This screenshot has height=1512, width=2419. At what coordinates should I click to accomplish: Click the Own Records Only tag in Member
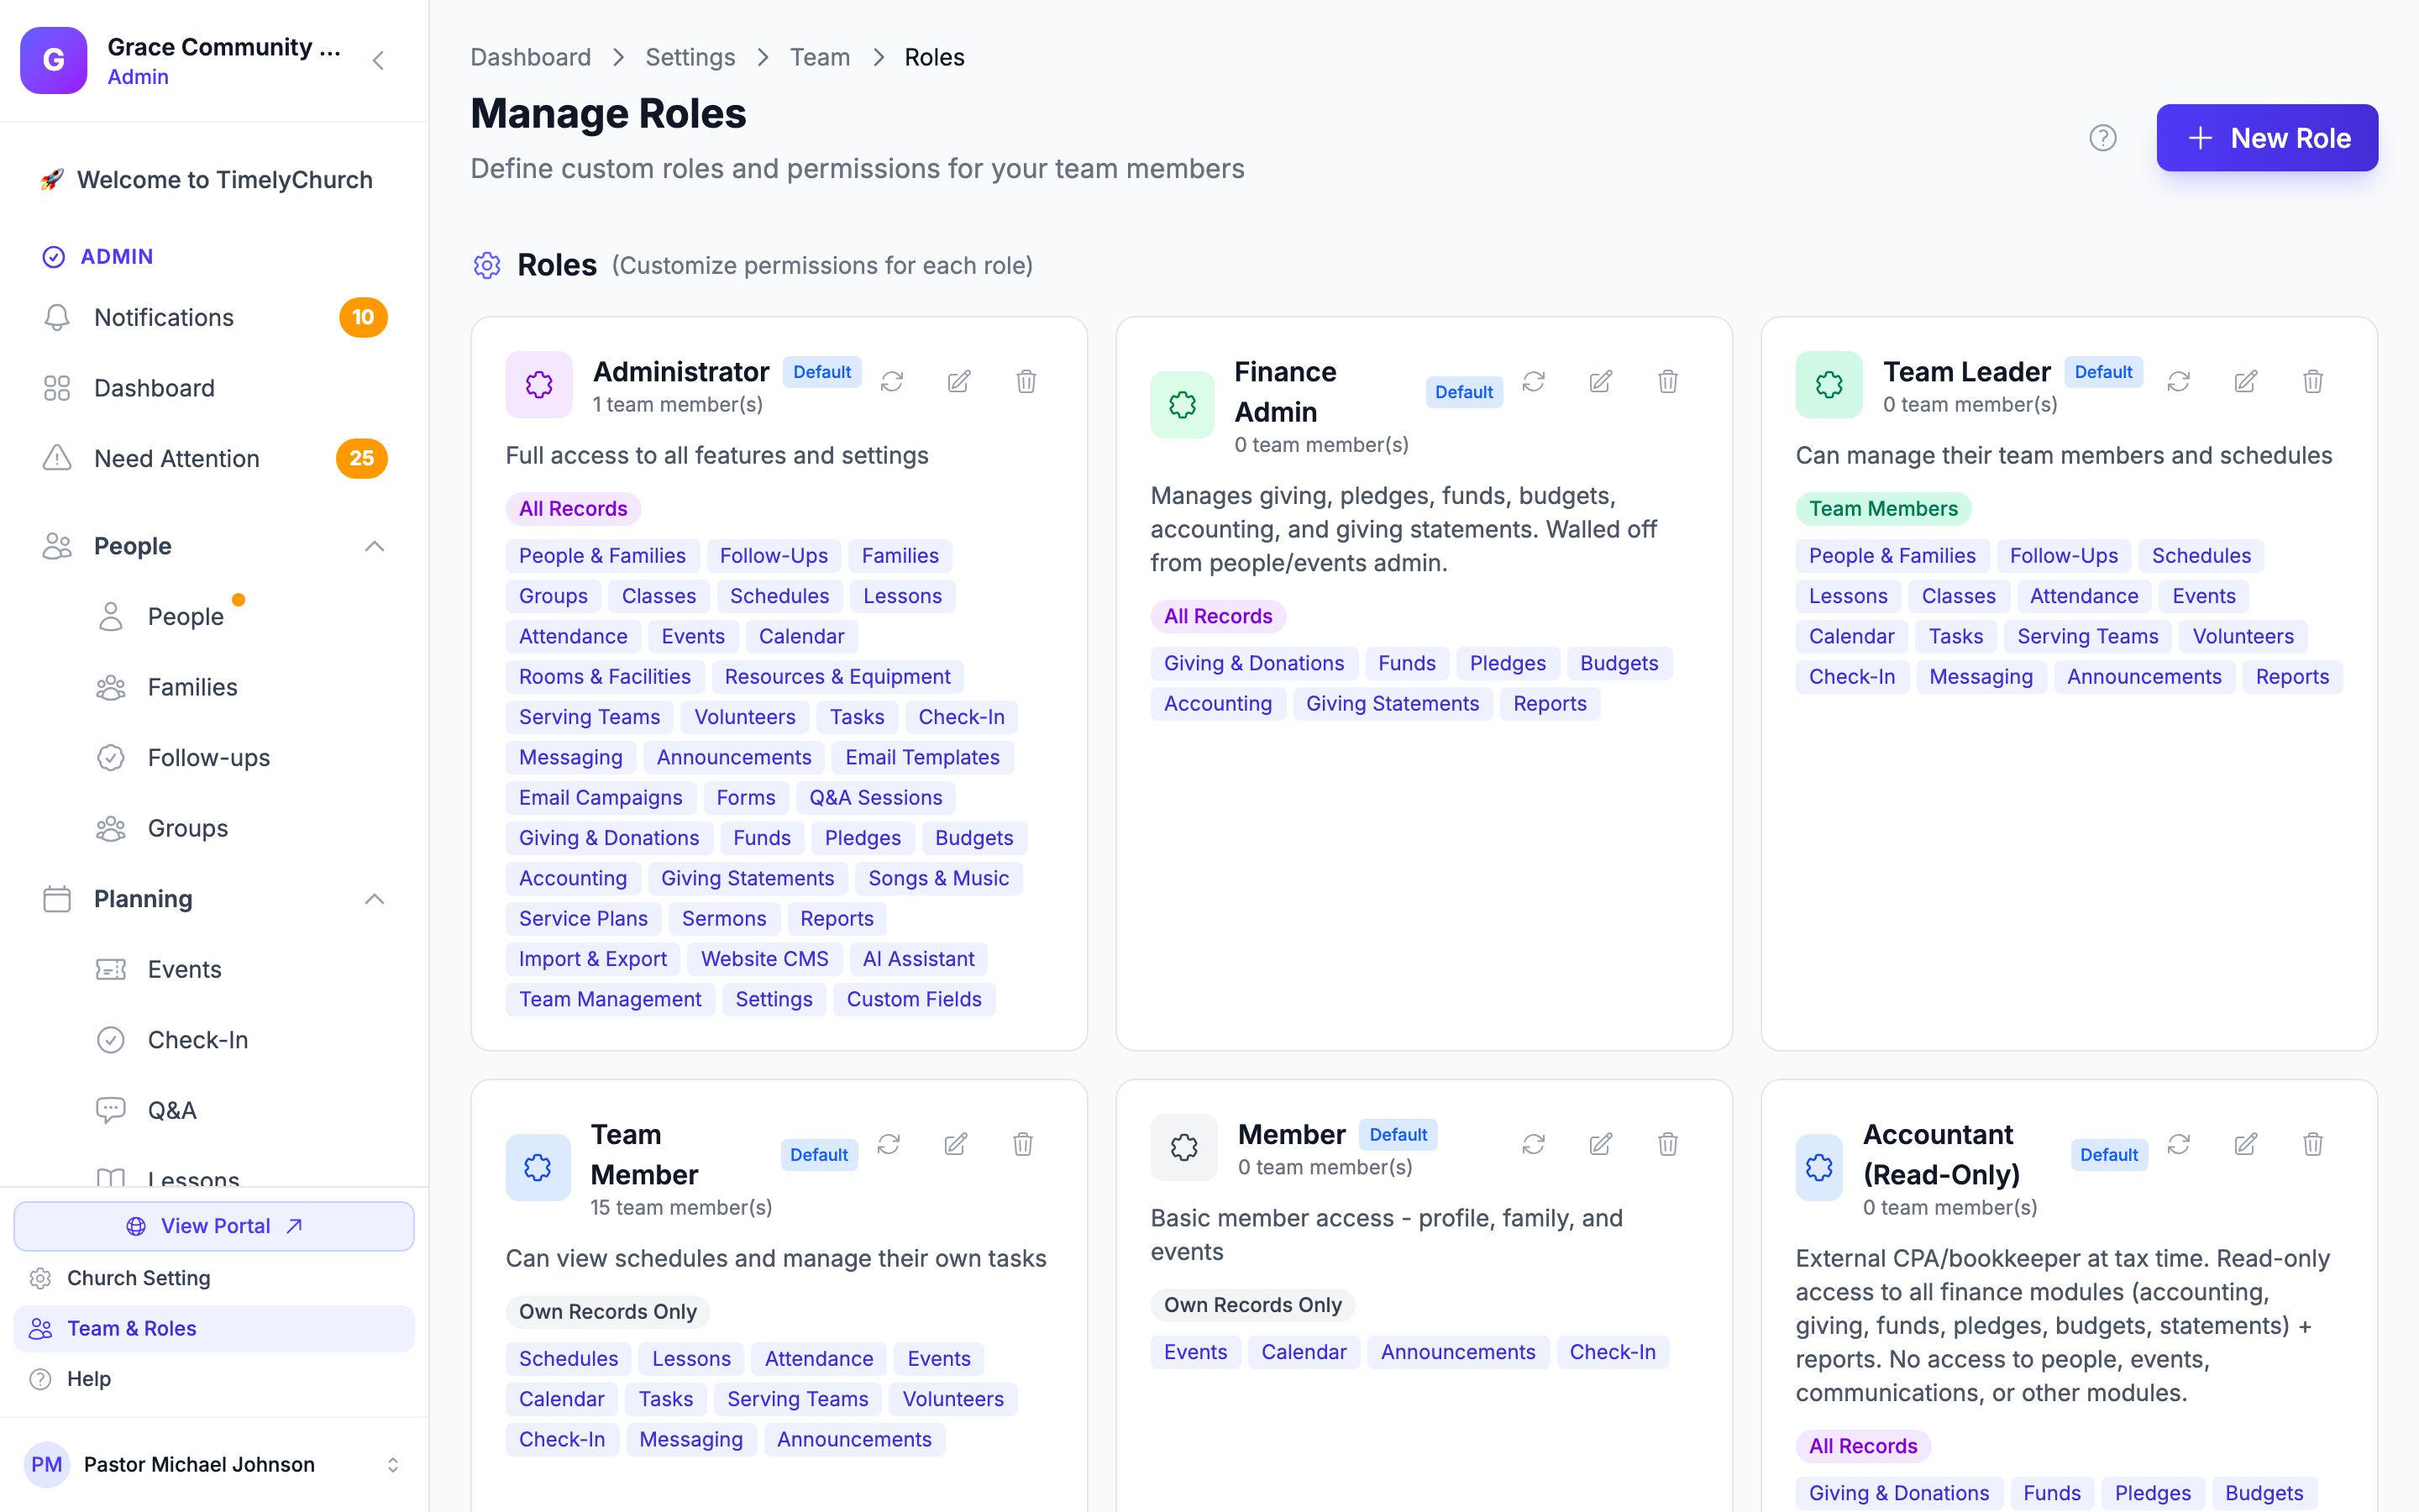point(1252,1305)
